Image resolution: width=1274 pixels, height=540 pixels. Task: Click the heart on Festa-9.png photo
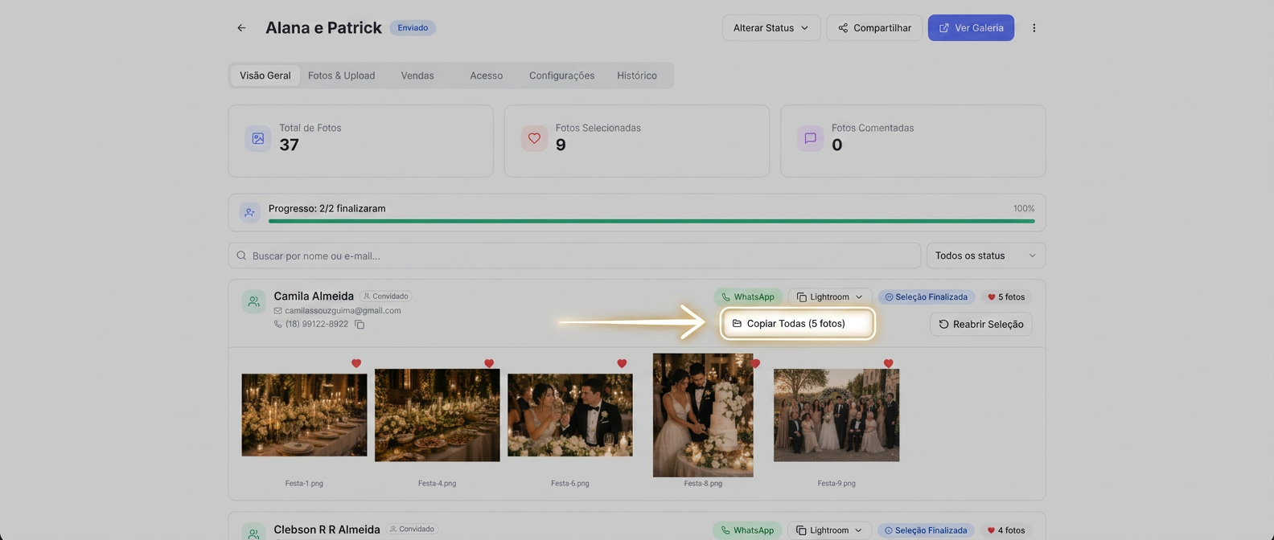pyautogui.click(x=888, y=363)
